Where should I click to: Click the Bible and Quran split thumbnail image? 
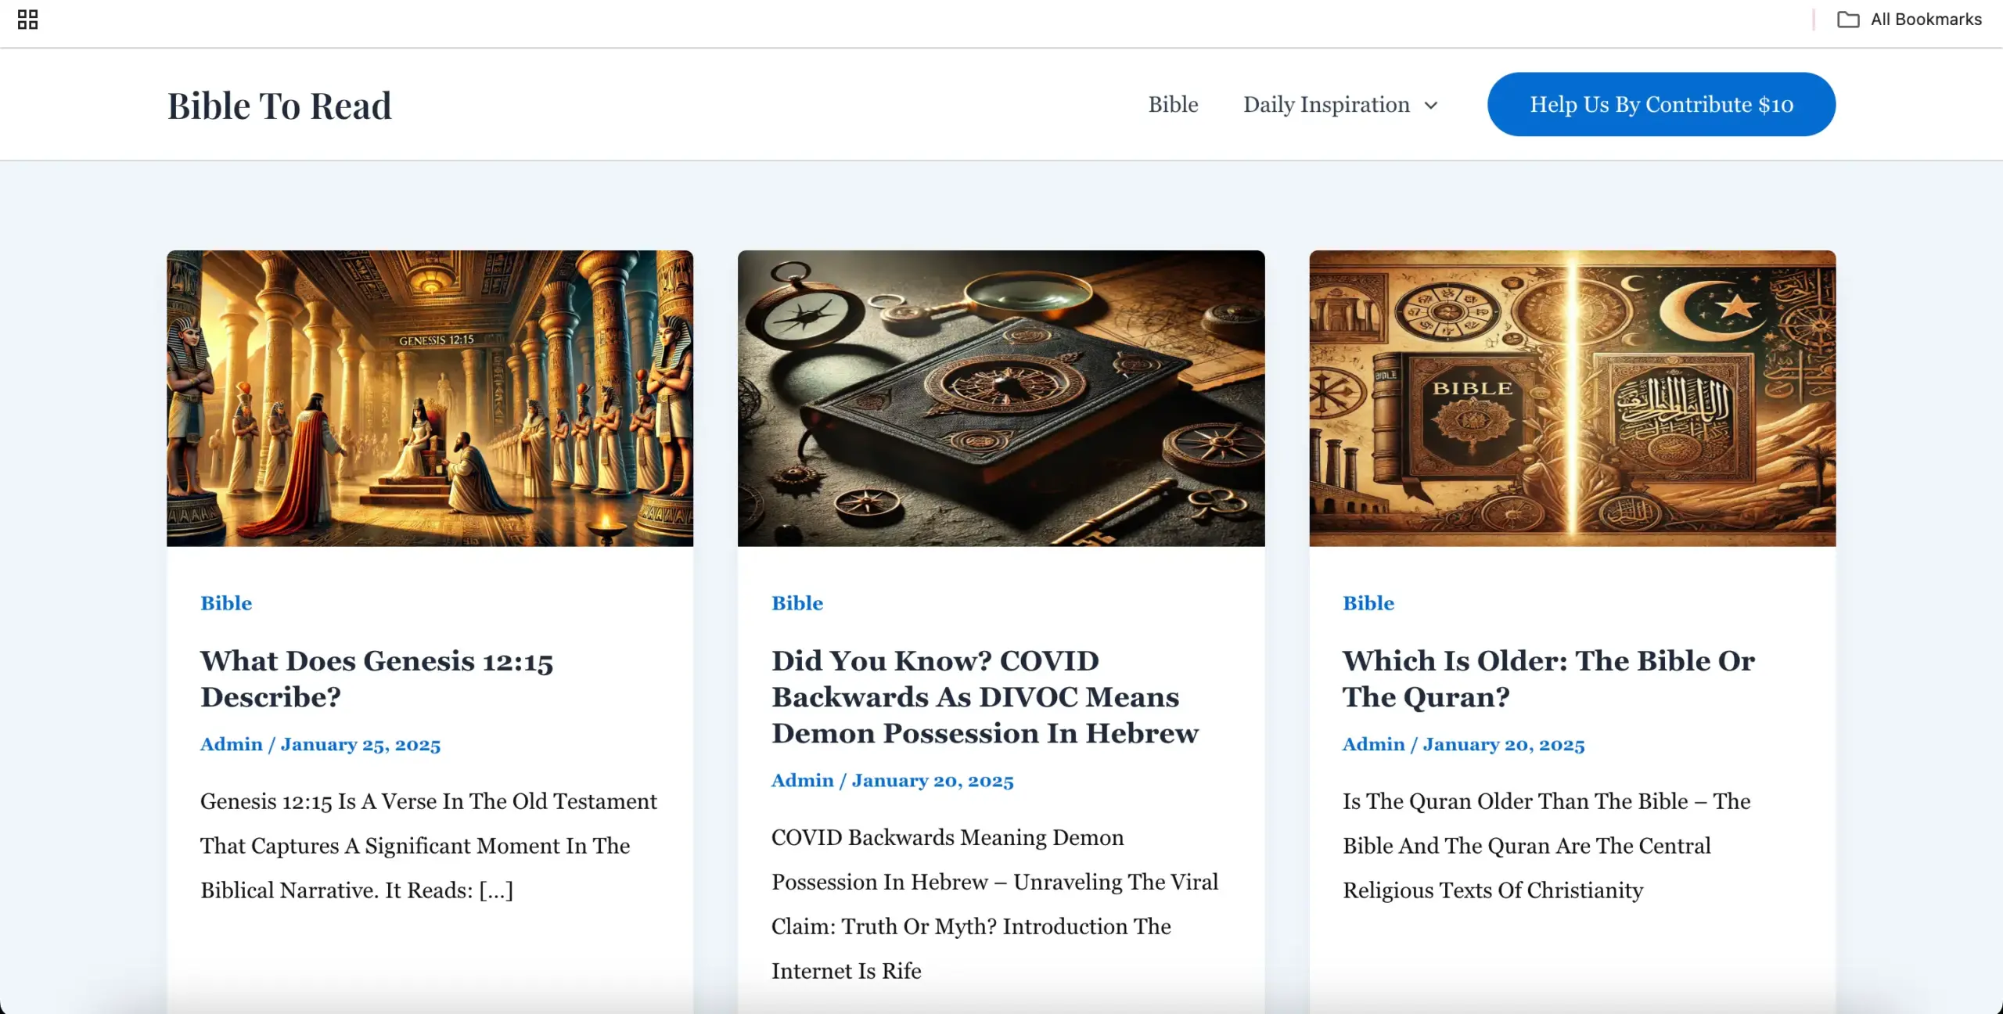pyautogui.click(x=1571, y=397)
